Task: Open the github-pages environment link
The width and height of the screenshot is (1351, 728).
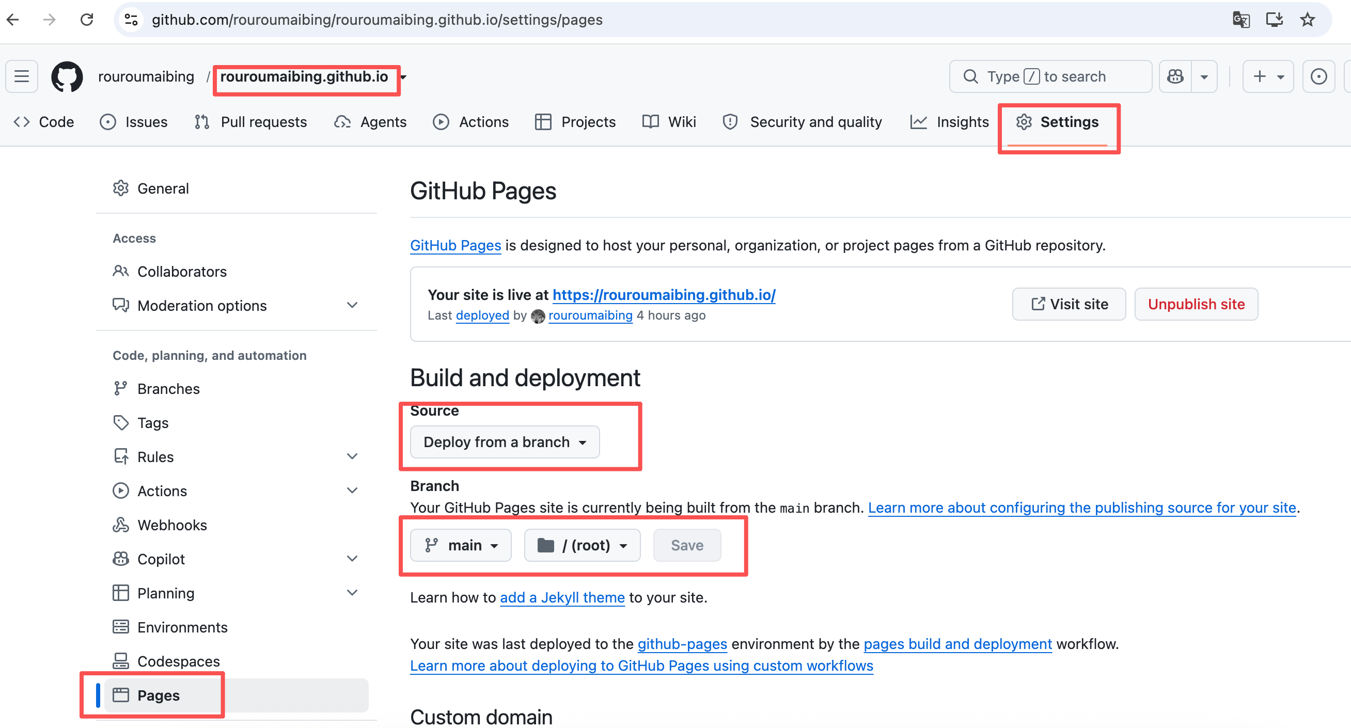Action: pos(682,644)
